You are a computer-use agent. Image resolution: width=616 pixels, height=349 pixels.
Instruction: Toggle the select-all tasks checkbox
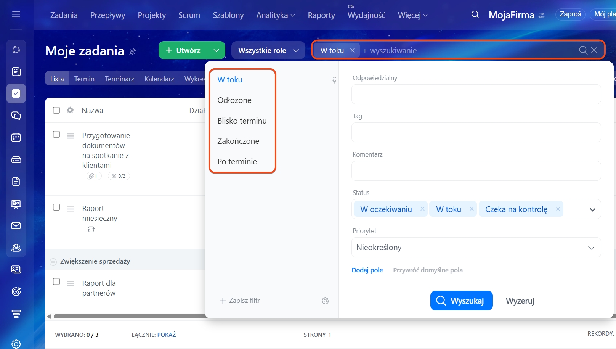pyautogui.click(x=56, y=110)
